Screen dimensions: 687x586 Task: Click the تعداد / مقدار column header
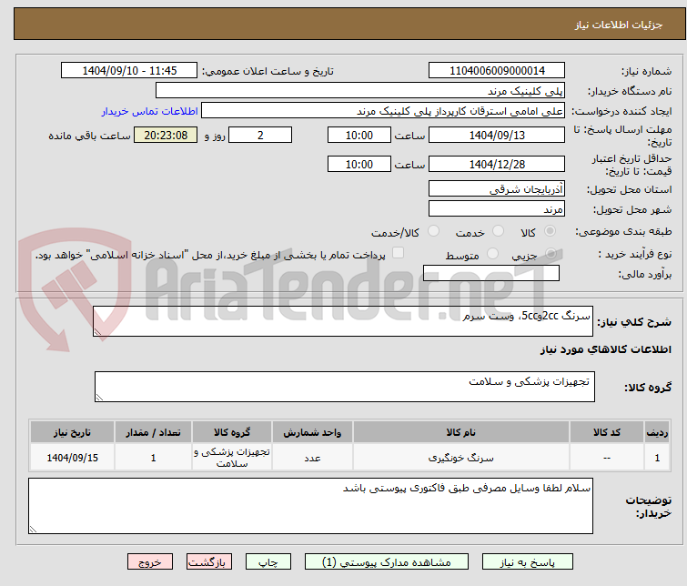pos(154,432)
